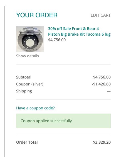Click the divider line above Order Total
The width and height of the screenshot is (136, 157).
pos(63,134)
